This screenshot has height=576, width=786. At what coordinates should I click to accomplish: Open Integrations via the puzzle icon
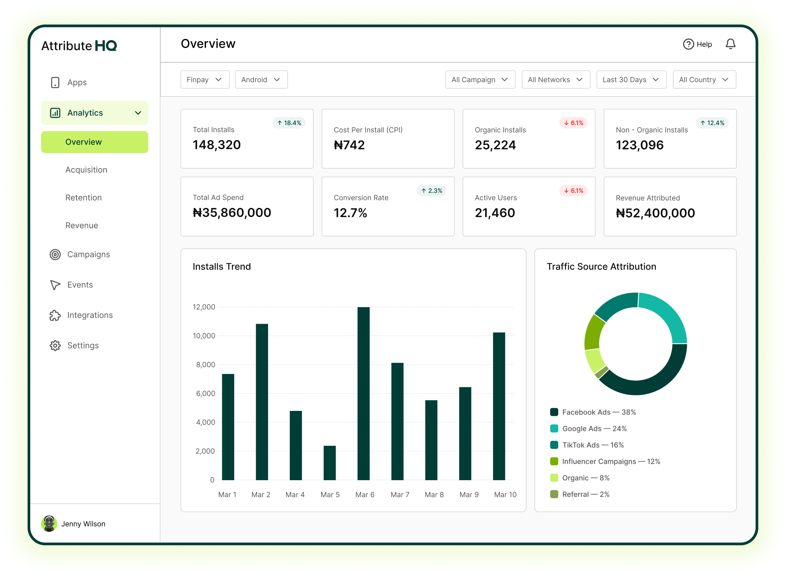pos(55,315)
